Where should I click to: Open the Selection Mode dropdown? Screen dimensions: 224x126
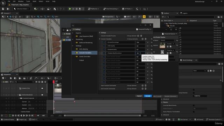(x=21, y=9)
